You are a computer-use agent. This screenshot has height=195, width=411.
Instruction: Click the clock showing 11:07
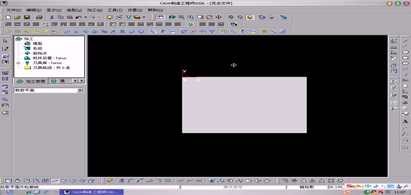point(401,193)
